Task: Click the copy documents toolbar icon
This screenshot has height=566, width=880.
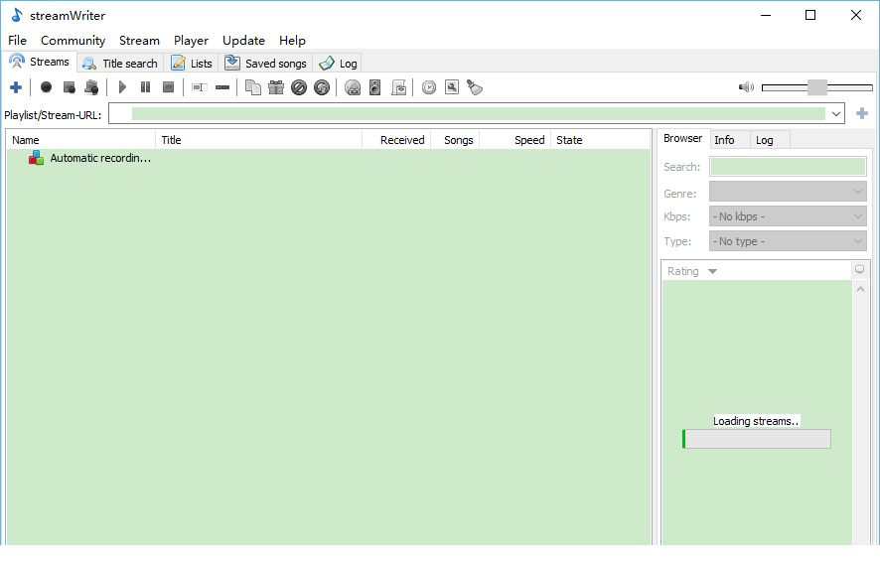Action: (x=253, y=87)
